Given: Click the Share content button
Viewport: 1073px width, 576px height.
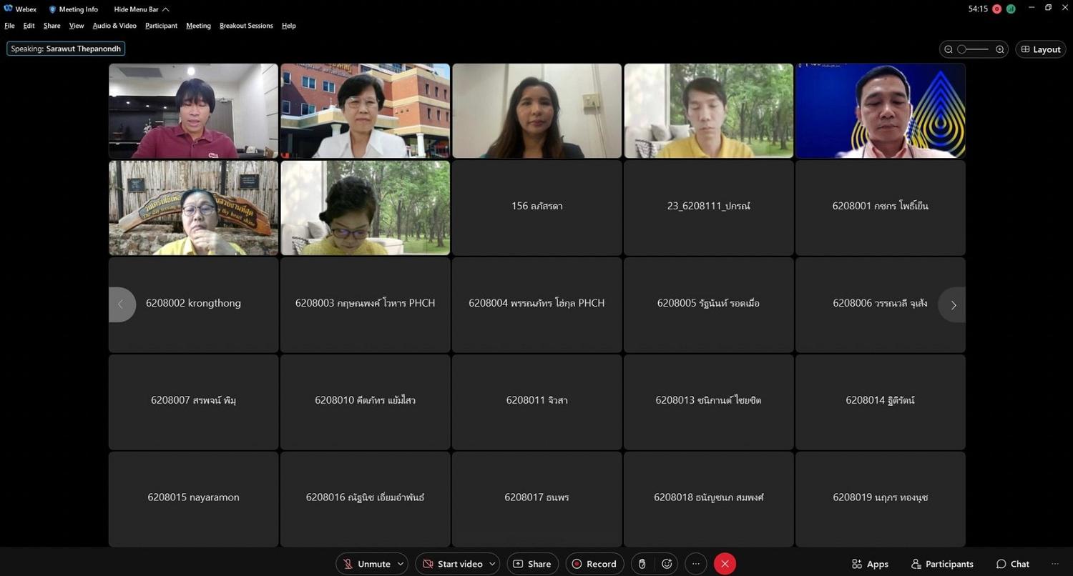Looking at the screenshot, I should [x=533, y=564].
